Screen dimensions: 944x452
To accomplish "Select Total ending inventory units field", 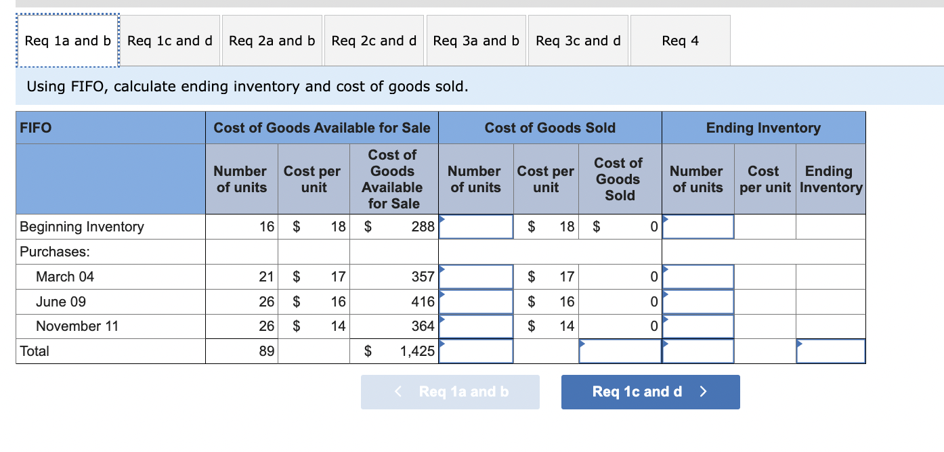I will tap(698, 351).
